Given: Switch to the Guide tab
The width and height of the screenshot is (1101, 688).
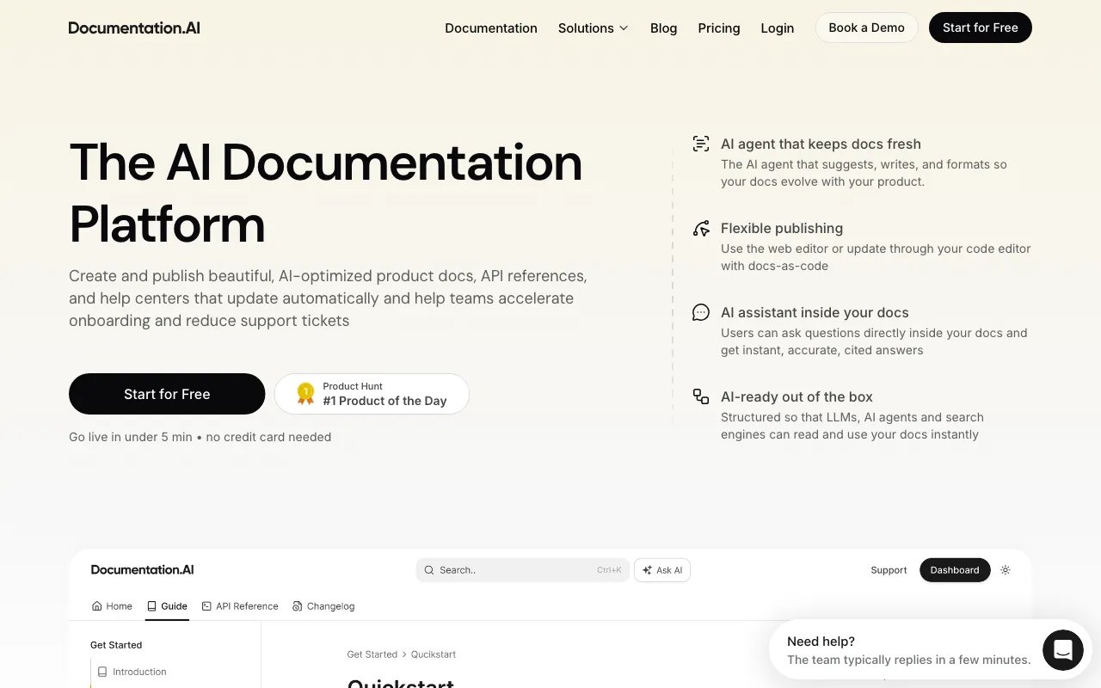Looking at the screenshot, I should (167, 606).
